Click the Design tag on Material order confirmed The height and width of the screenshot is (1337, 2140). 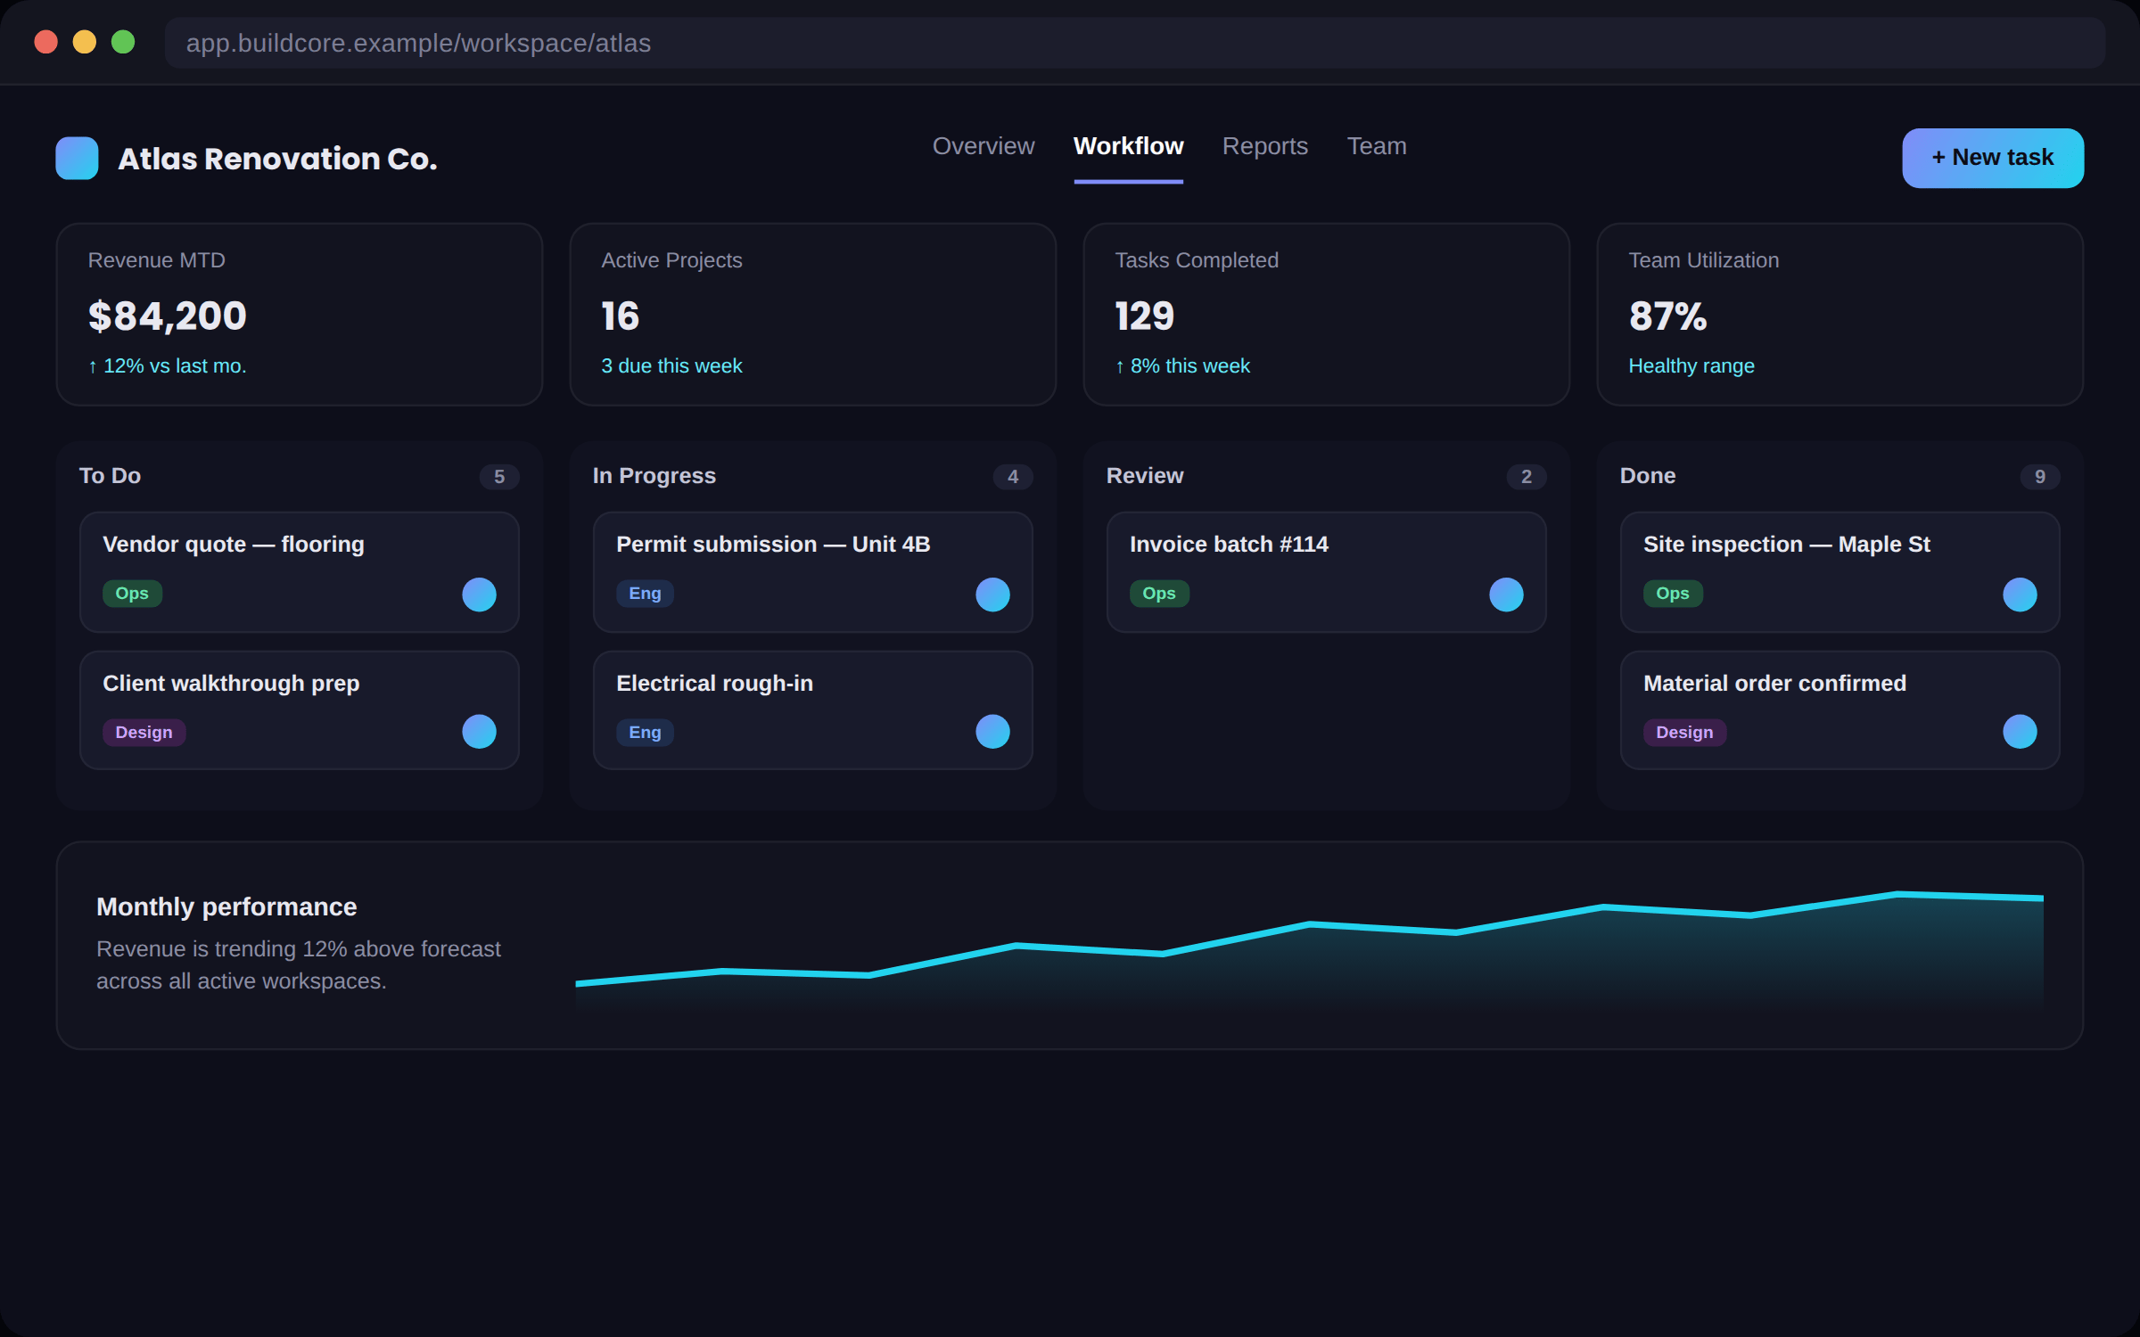pos(1684,733)
